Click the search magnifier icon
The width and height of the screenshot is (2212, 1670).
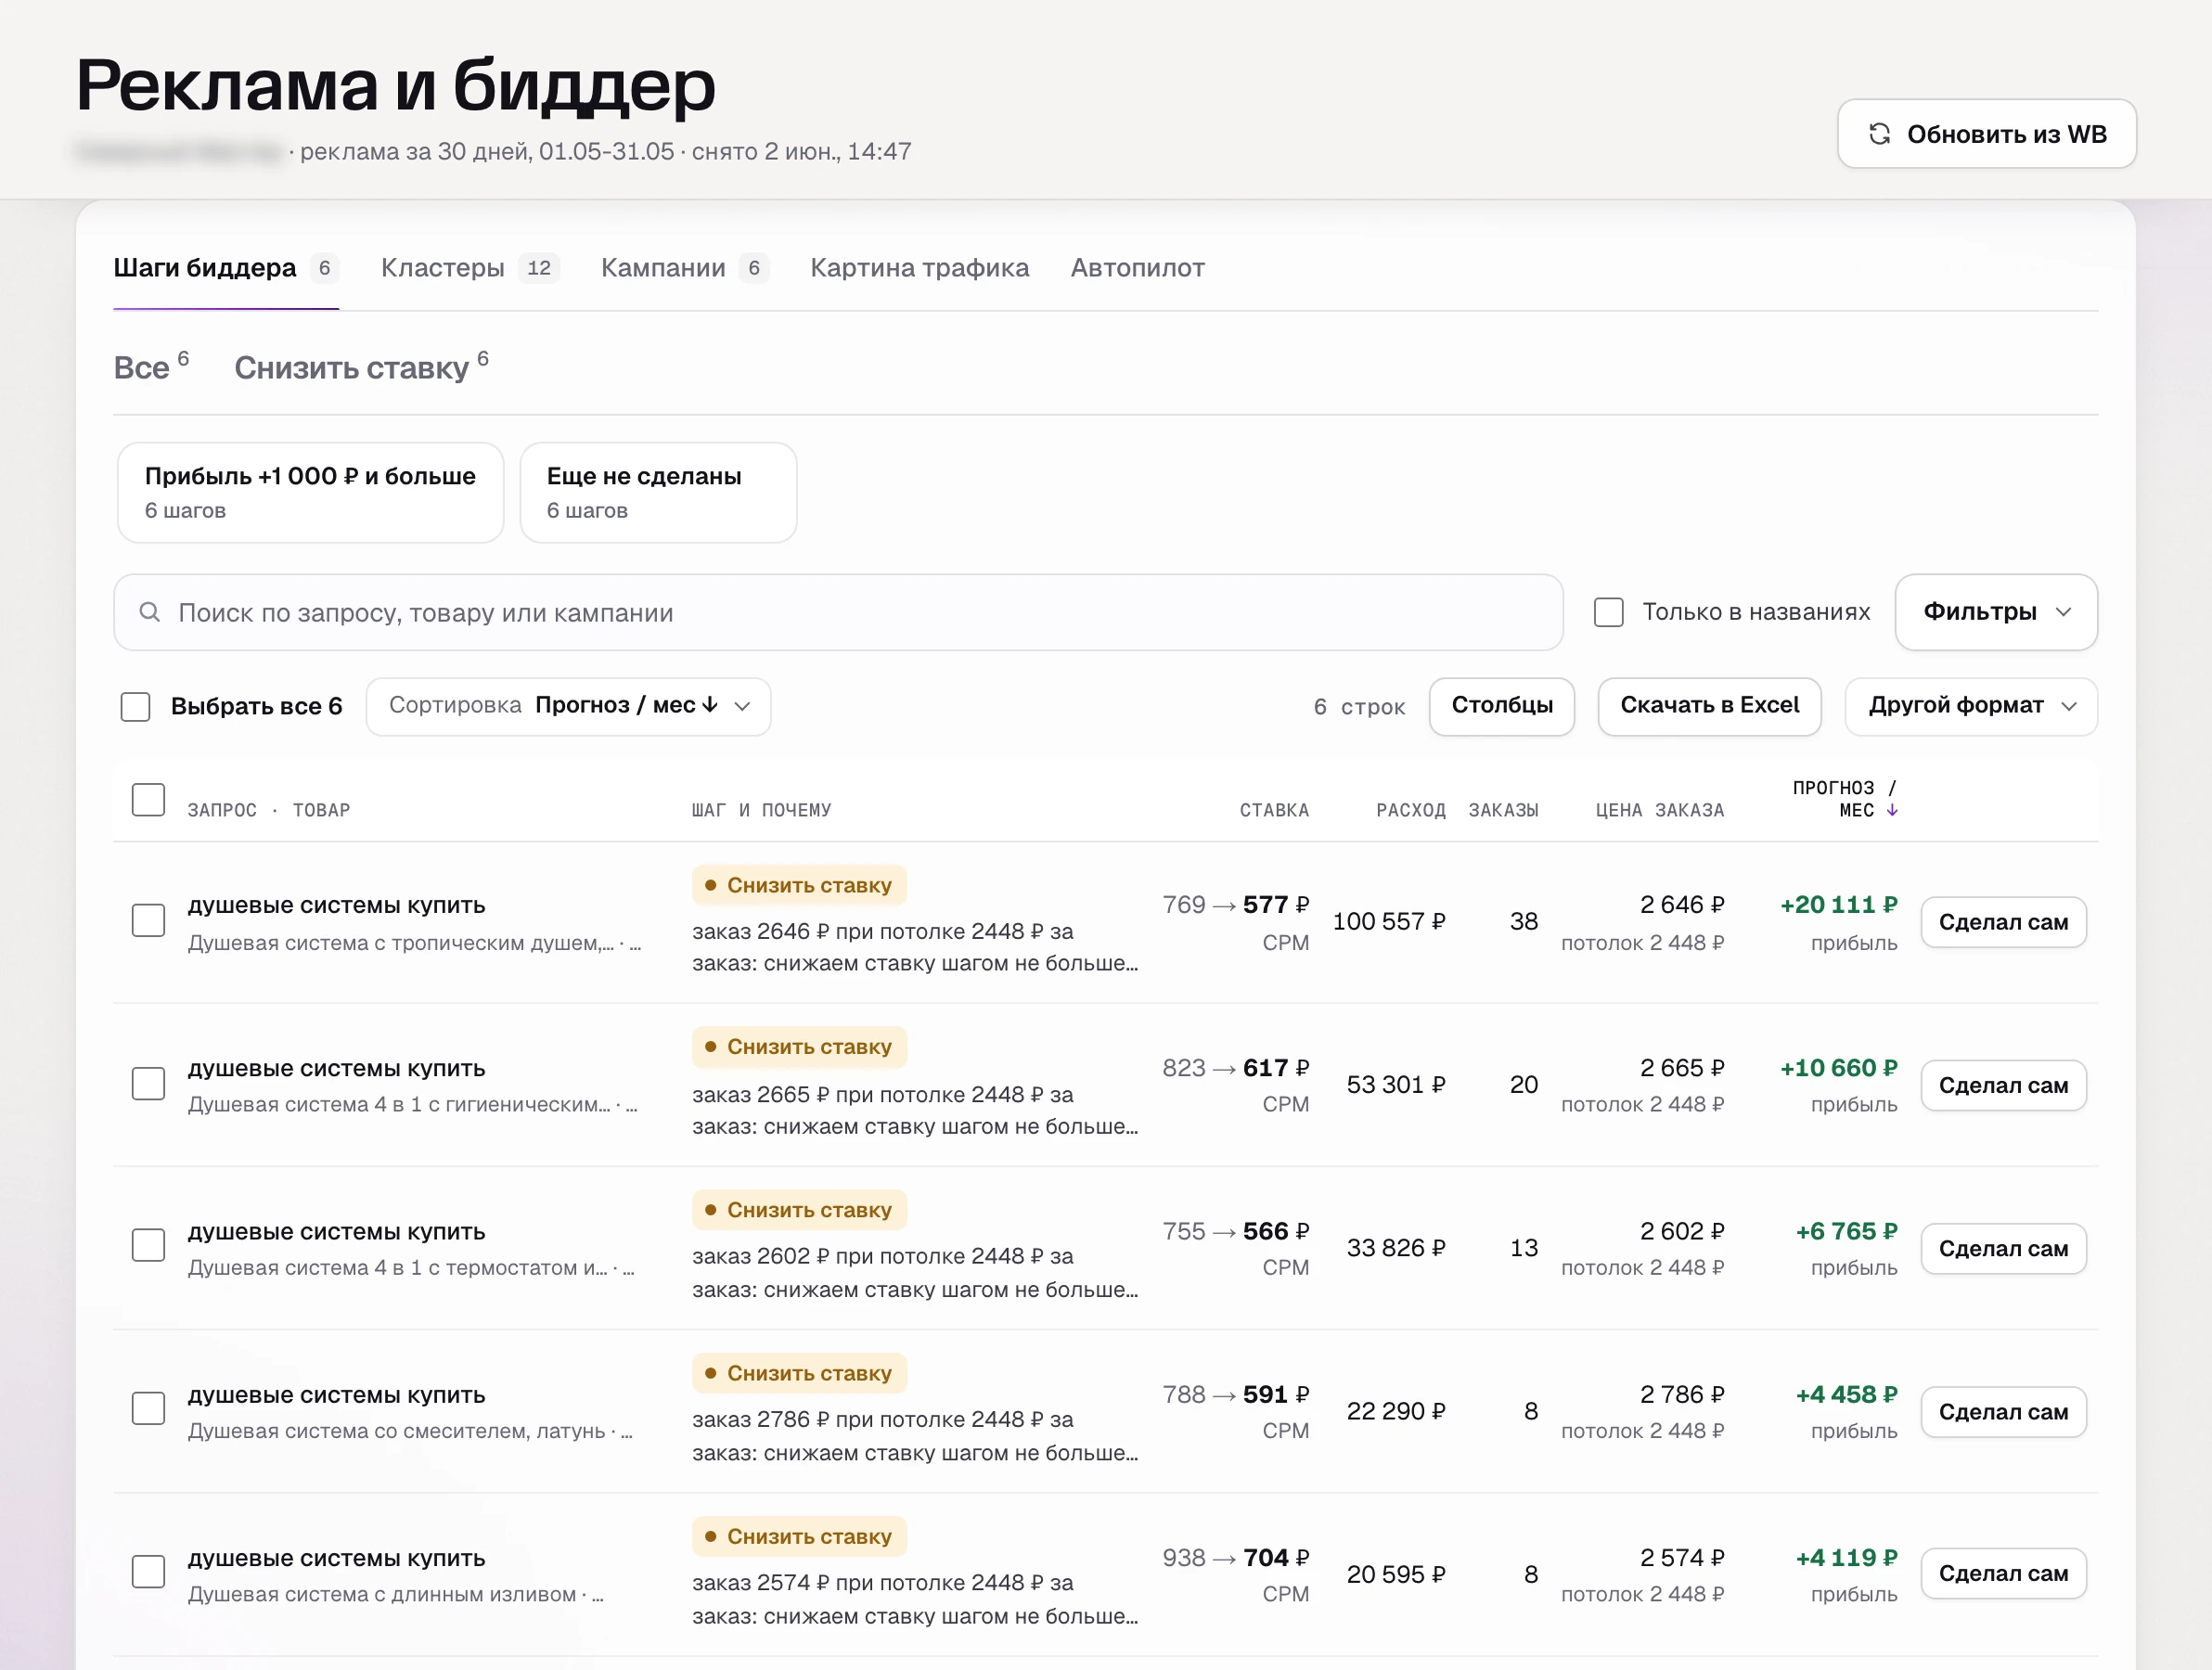tap(150, 612)
